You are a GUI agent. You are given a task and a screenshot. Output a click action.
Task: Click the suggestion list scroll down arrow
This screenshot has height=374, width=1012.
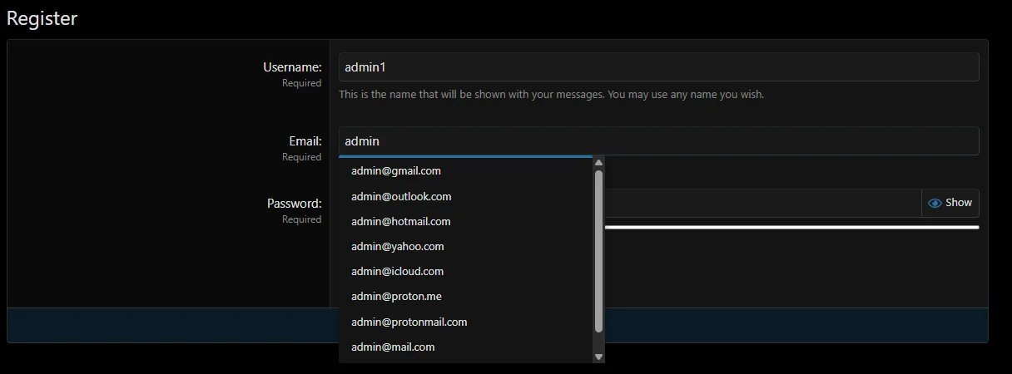(598, 357)
